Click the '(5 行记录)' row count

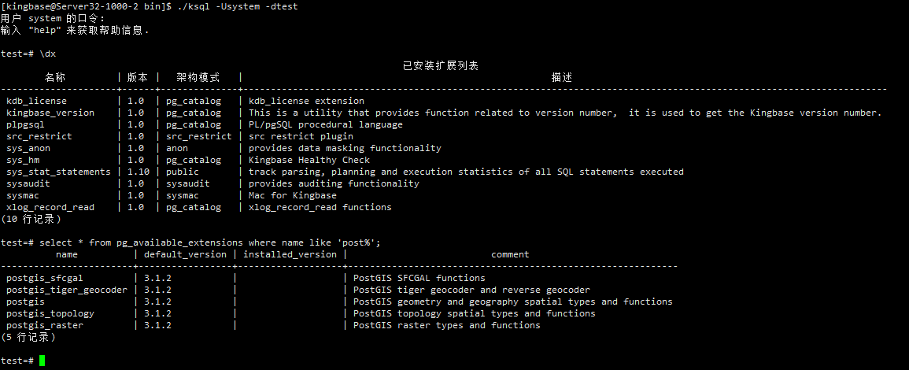click(x=28, y=337)
